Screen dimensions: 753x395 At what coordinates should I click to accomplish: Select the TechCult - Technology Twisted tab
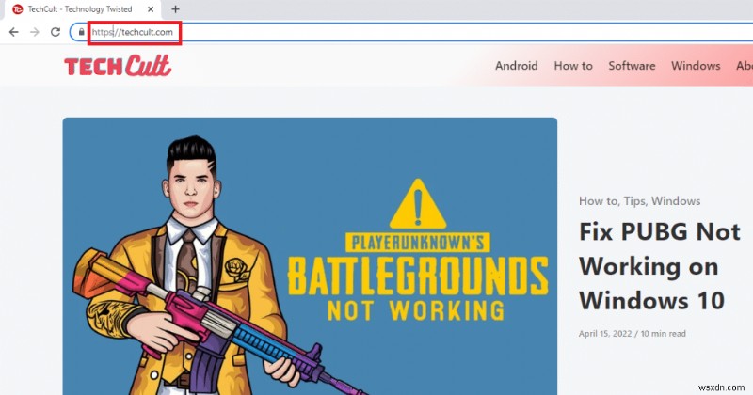83,9
